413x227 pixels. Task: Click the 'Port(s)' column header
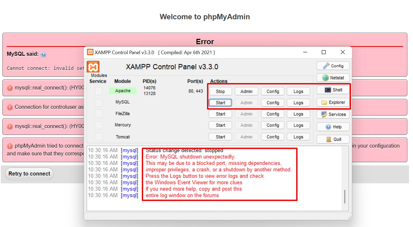(195, 81)
